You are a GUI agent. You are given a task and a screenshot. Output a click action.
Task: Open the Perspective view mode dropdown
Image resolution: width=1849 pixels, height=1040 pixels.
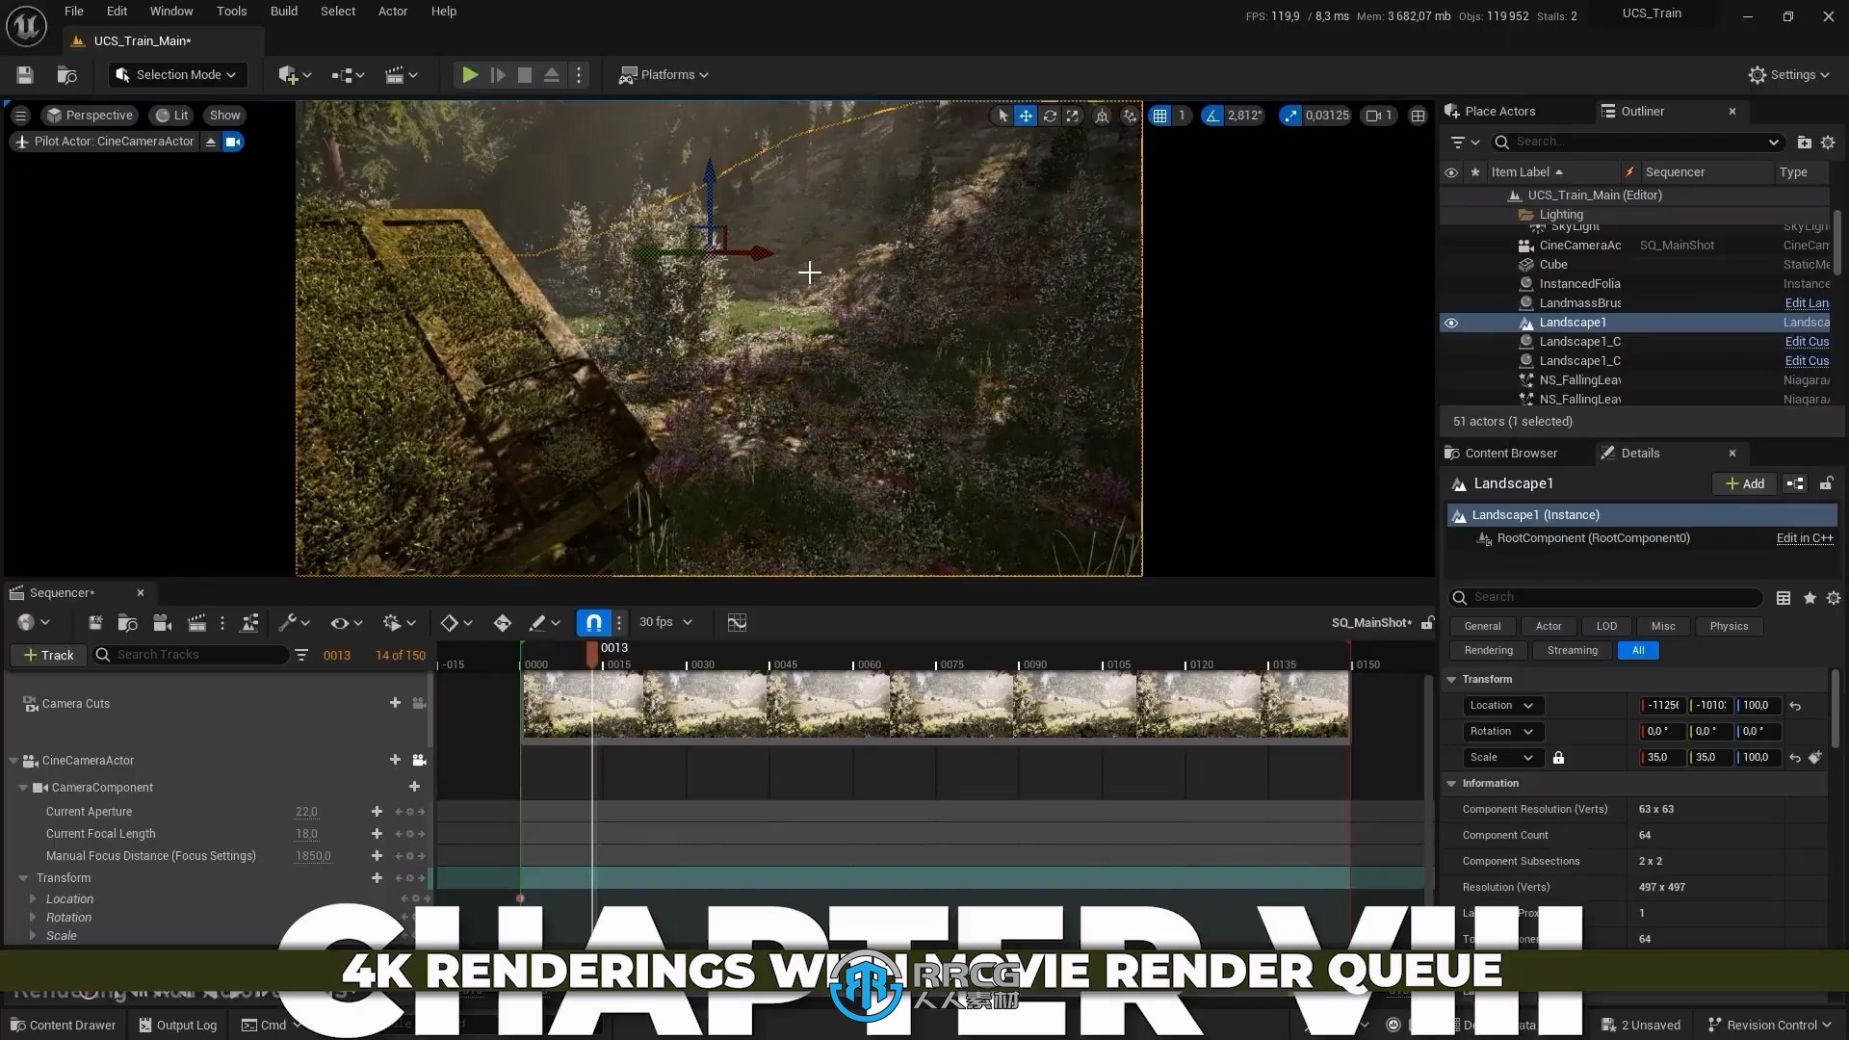click(90, 116)
